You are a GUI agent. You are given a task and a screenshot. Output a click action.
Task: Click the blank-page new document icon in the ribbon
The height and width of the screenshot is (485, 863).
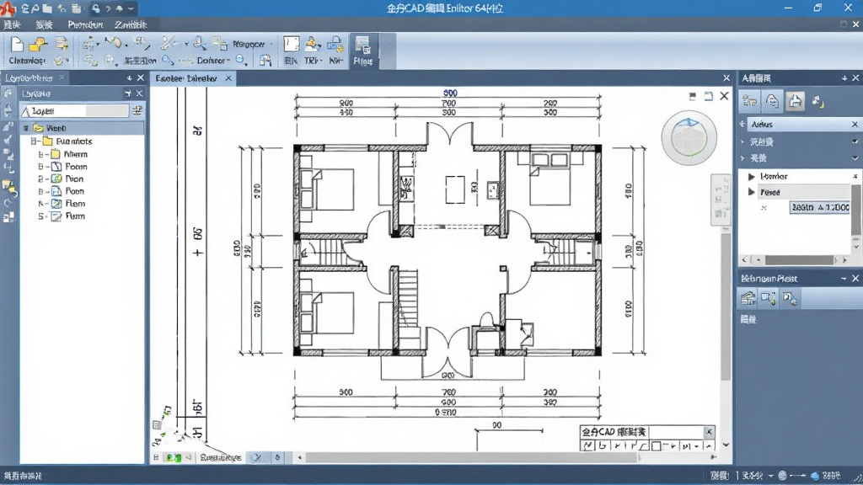pyautogui.click(x=17, y=44)
